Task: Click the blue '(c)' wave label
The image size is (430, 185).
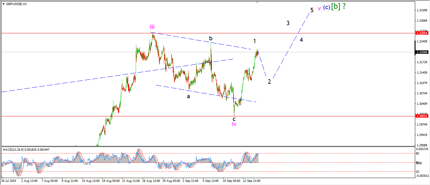Action: (326, 8)
